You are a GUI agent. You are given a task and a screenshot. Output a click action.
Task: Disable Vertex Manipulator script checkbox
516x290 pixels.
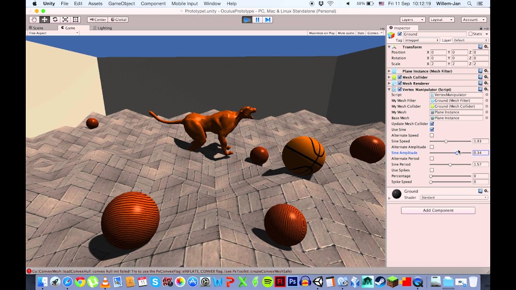click(399, 89)
